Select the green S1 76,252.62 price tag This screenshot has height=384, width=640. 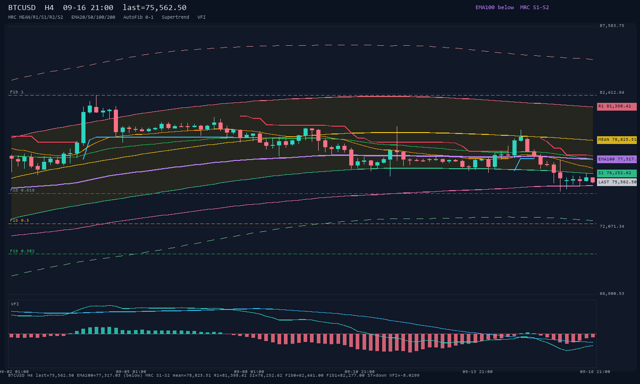617,173
